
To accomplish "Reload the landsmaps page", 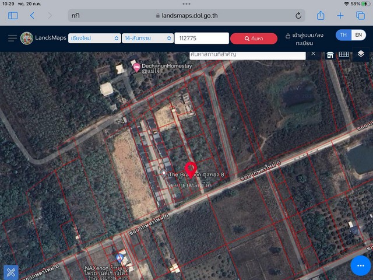I will pyautogui.click(x=298, y=16).
